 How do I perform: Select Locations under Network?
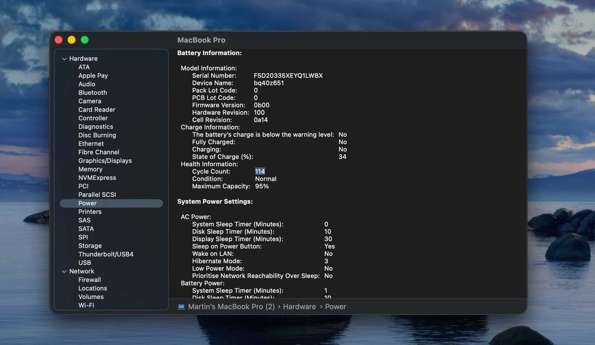click(x=93, y=289)
